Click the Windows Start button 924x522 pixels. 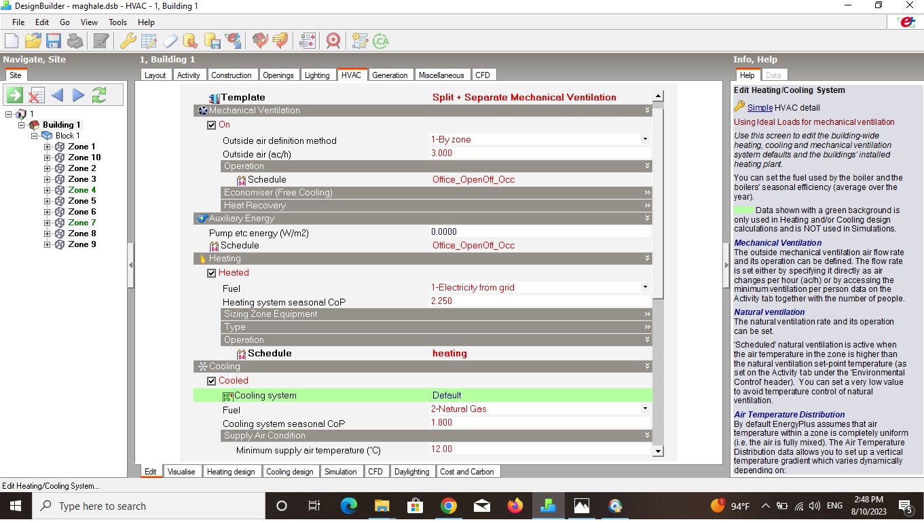coord(15,506)
